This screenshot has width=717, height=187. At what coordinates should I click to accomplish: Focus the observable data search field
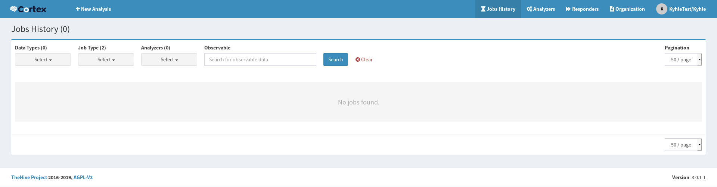click(x=260, y=59)
